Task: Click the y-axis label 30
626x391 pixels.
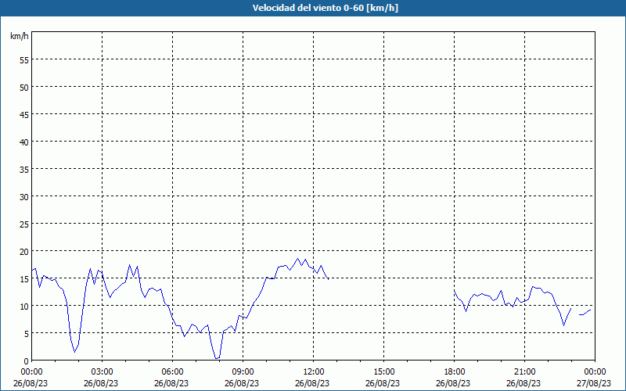Action: pos(24,197)
